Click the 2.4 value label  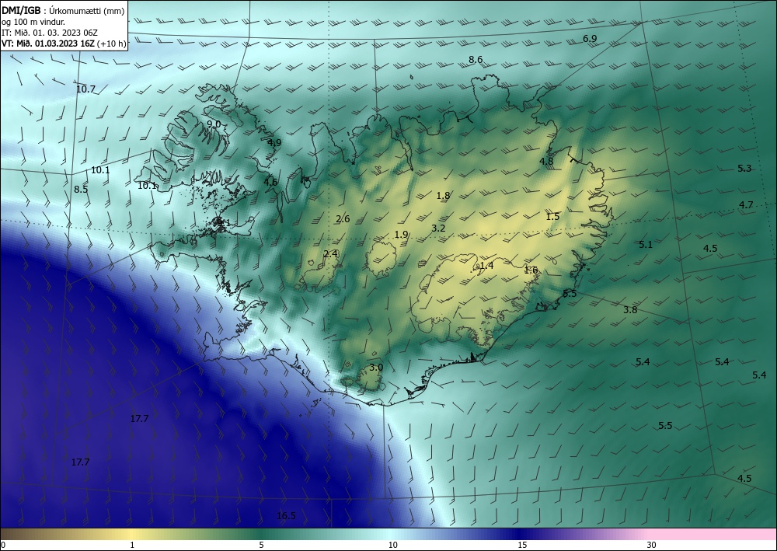pos(330,253)
